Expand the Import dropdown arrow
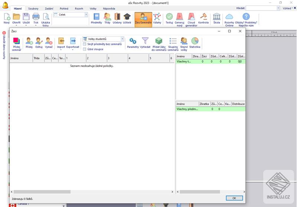Screen dimensions: 297x207 pyautogui.click(x=61, y=50)
